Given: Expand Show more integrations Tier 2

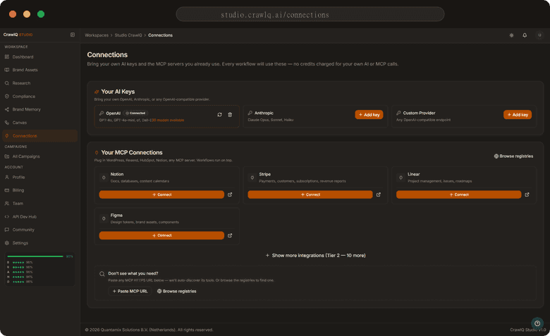Looking at the screenshot, I should (x=315, y=256).
